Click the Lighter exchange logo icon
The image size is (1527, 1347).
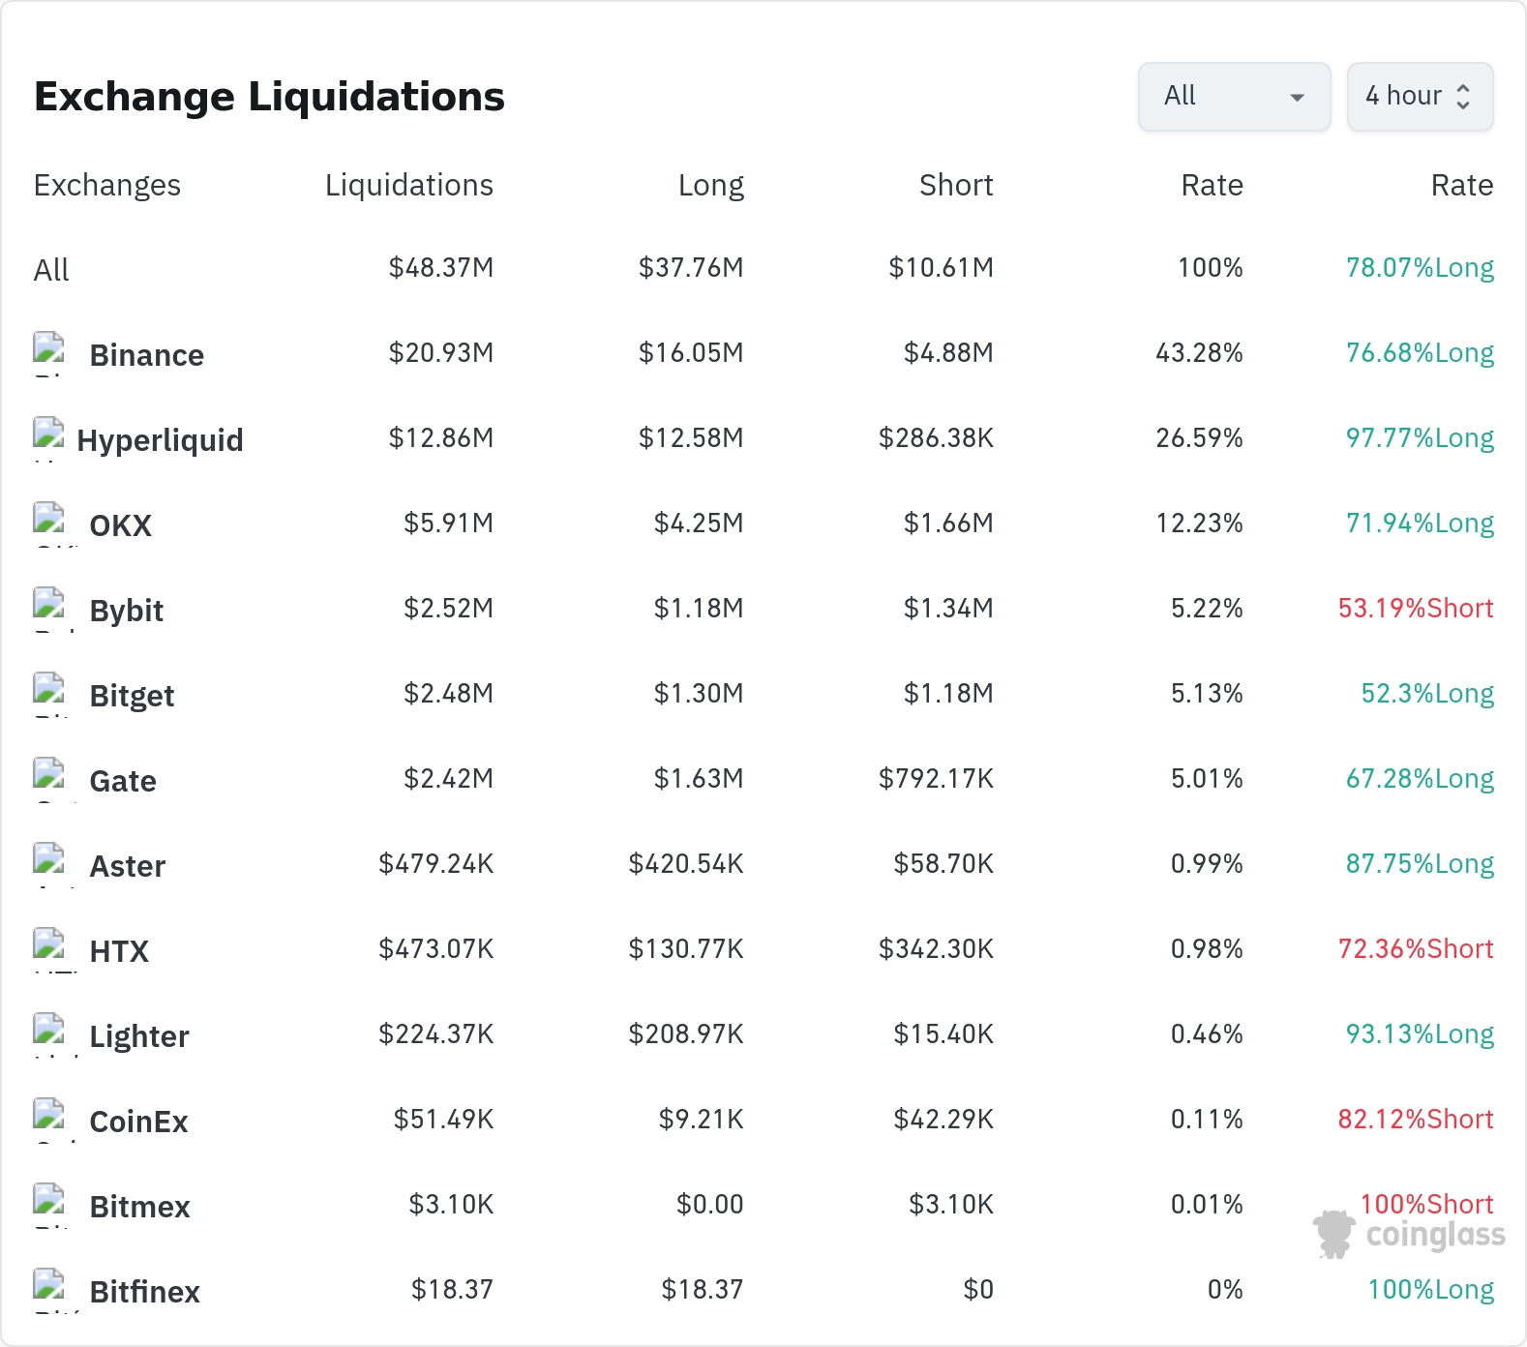pos(49,1034)
